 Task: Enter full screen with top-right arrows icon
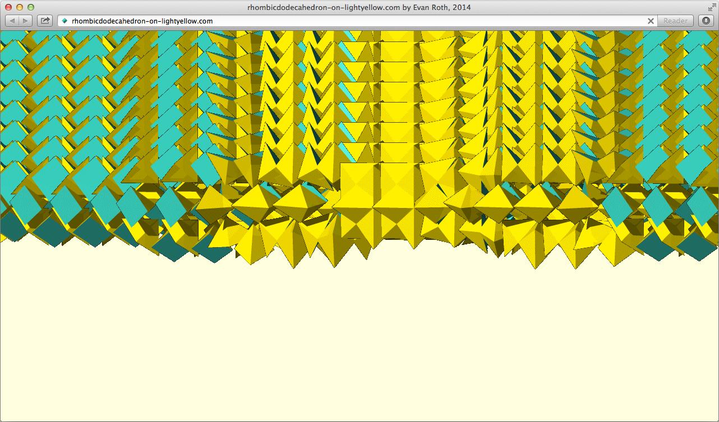tap(711, 7)
